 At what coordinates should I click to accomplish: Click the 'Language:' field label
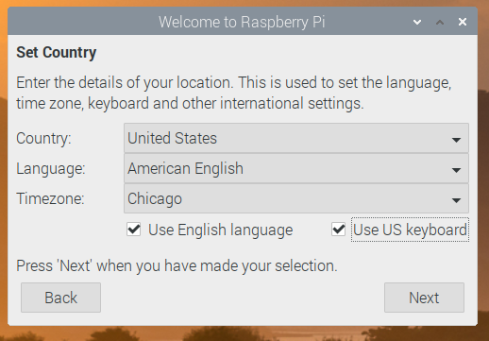(x=51, y=169)
